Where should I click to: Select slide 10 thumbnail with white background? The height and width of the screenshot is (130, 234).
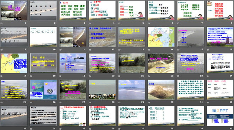pyautogui.click(x=43, y=37)
